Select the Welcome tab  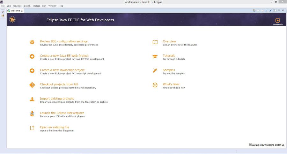click(15, 10)
